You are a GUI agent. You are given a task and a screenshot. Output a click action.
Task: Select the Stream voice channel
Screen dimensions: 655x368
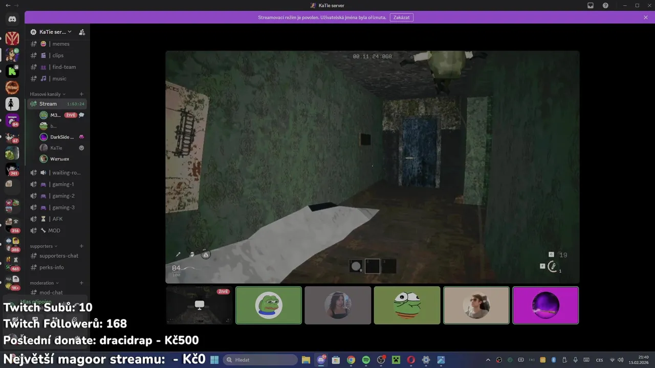tap(56, 104)
